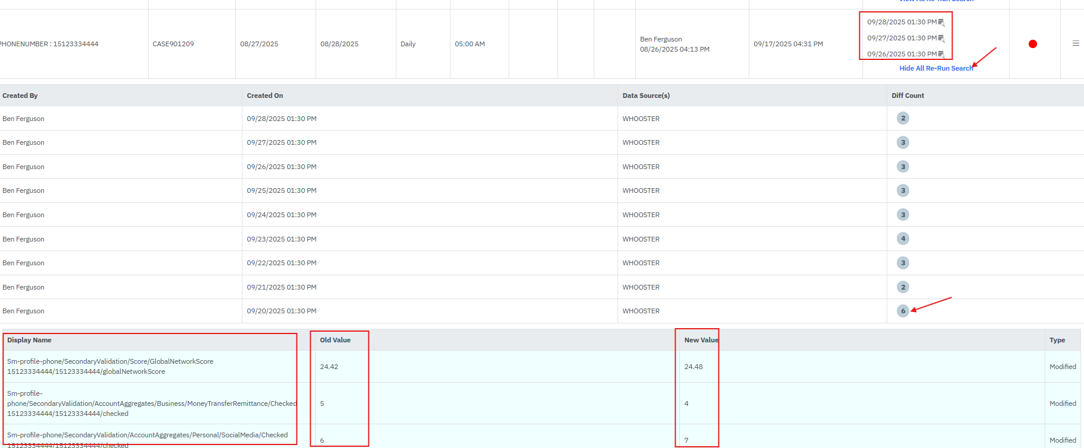This screenshot has height=448, width=1084.
Task: Click calendar-search icon beside 09/28/2025 re-run
Action: click(941, 23)
